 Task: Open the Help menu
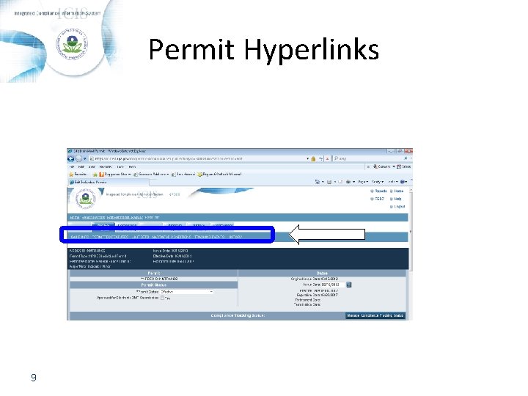point(132,166)
